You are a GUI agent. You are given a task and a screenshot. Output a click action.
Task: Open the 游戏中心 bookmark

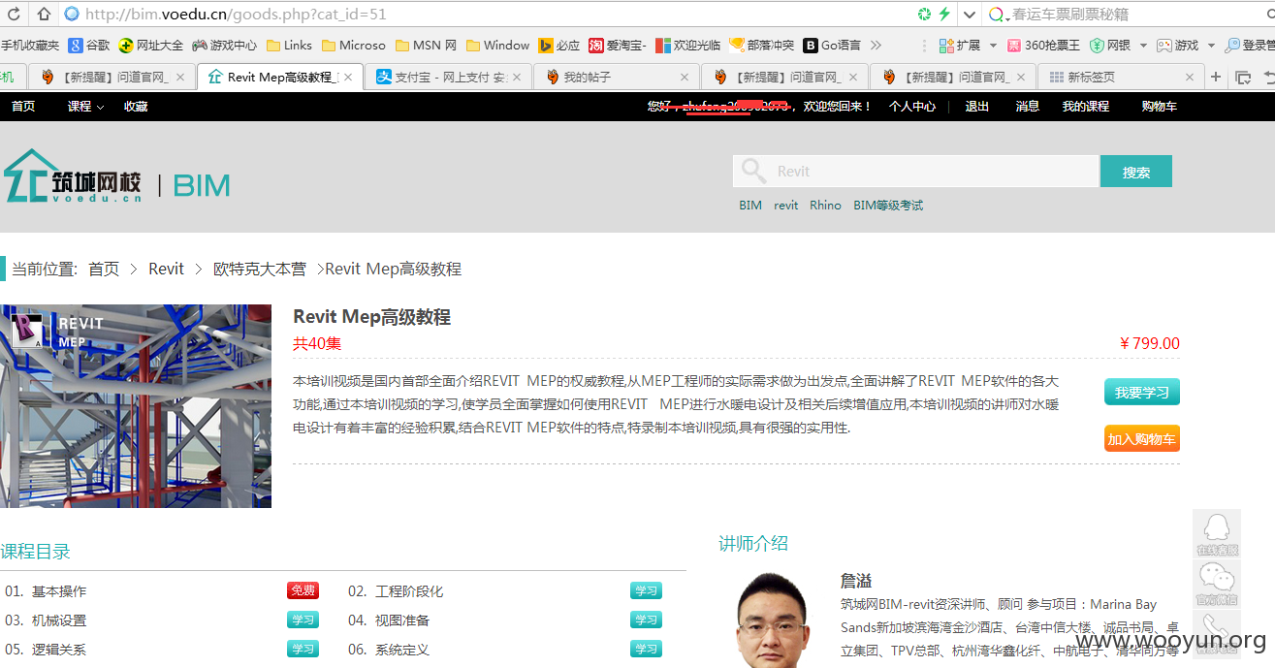225,46
